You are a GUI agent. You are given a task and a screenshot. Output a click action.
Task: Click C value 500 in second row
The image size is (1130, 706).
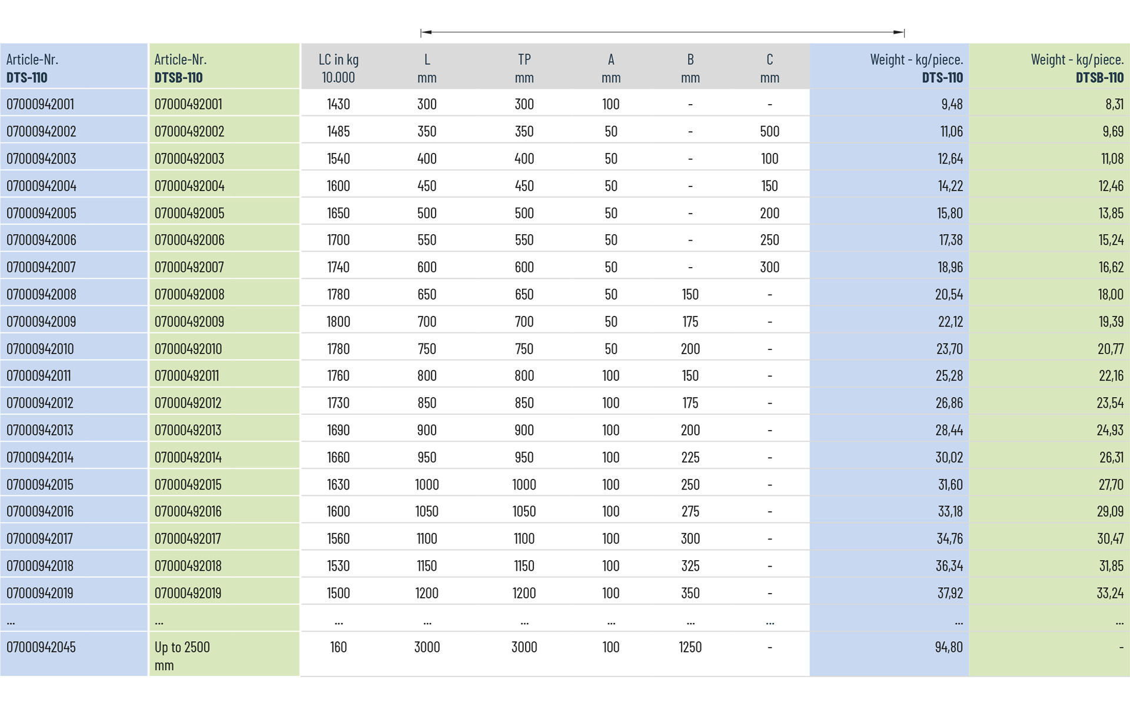(769, 131)
